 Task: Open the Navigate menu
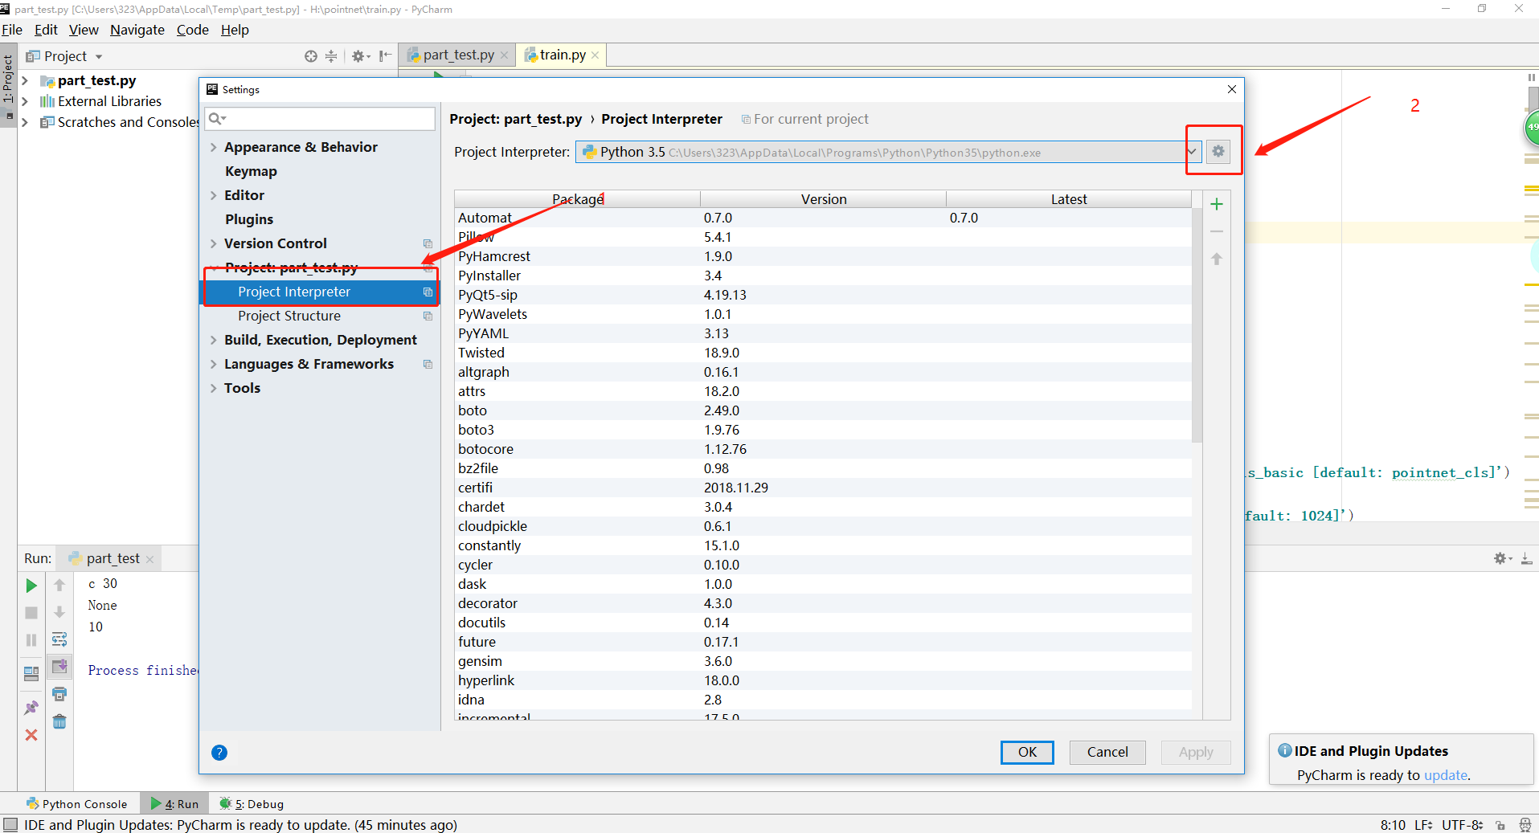(137, 30)
